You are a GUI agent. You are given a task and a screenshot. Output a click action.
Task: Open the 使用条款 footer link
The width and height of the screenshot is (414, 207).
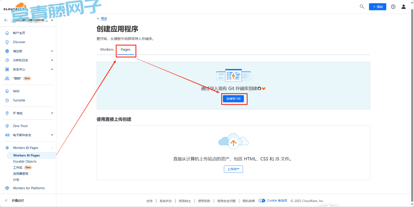tap(204, 201)
